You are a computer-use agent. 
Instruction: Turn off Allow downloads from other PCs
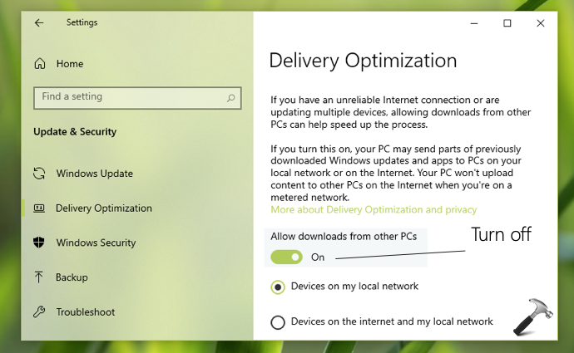point(286,257)
